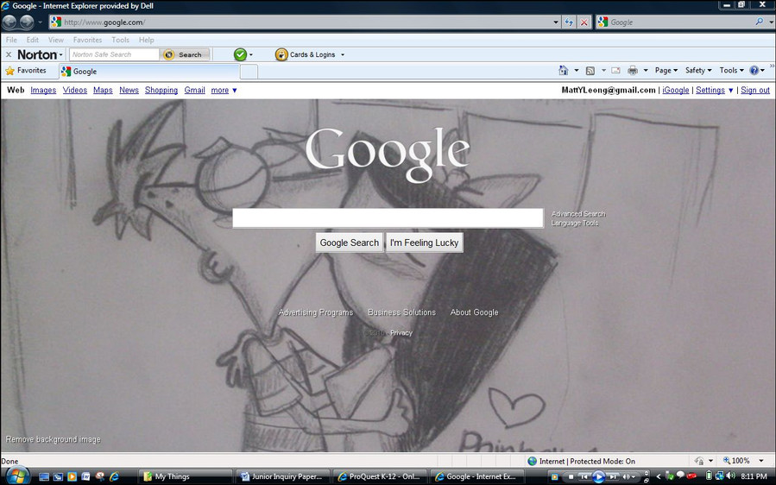Click the Next track button on taskbar player

(x=614, y=477)
